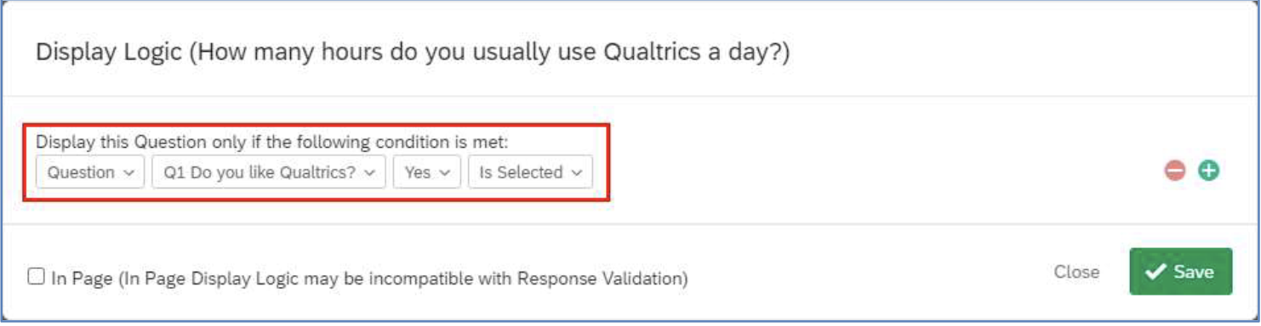Enable the In Page checkbox
The height and width of the screenshot is (326, 1261).
(x=36, y=276)
